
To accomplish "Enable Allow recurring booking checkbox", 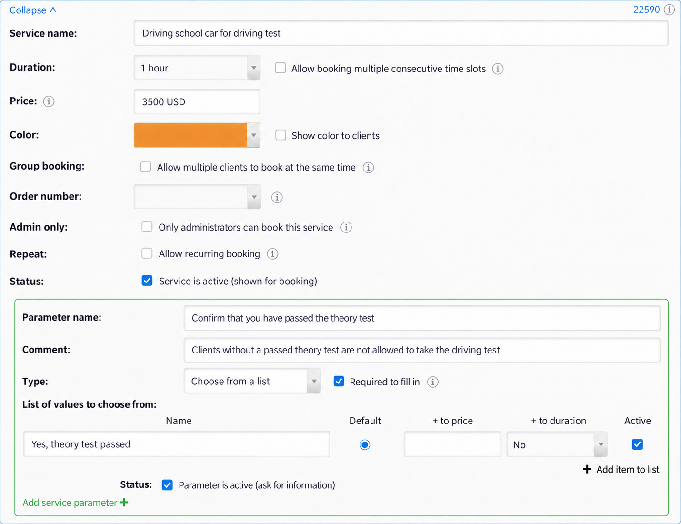I will tap(147, 253).
